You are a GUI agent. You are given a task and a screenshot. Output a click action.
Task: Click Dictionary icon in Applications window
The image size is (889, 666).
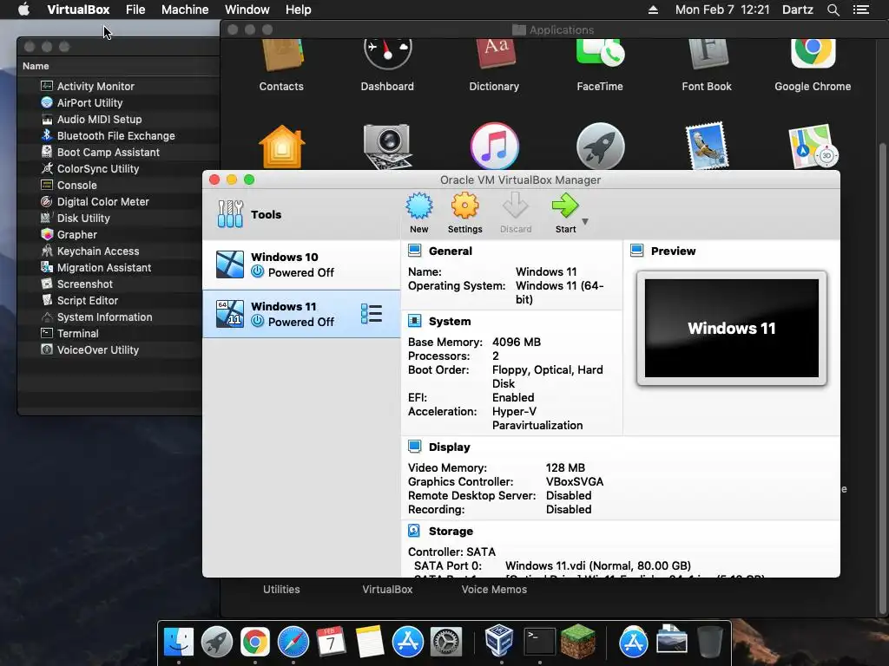pos(494,53)
